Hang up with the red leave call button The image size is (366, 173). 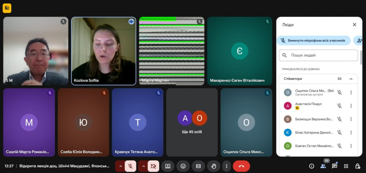click(x=241, y=166)
